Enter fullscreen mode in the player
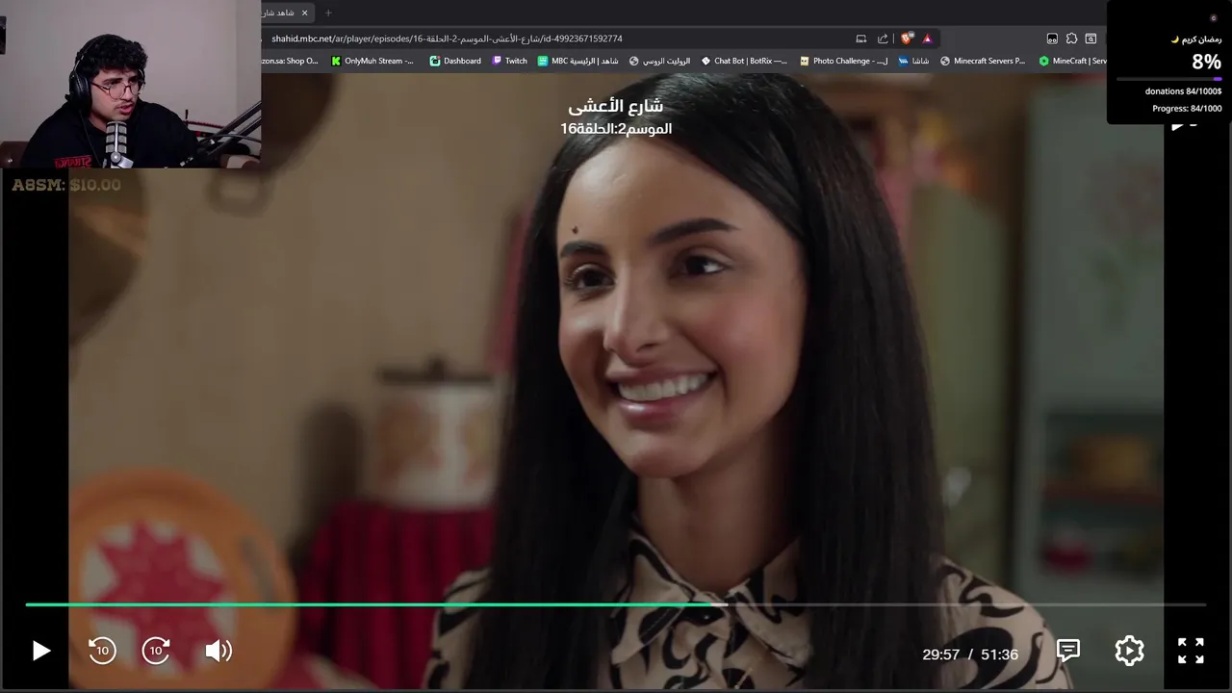 coord(1191,651)
